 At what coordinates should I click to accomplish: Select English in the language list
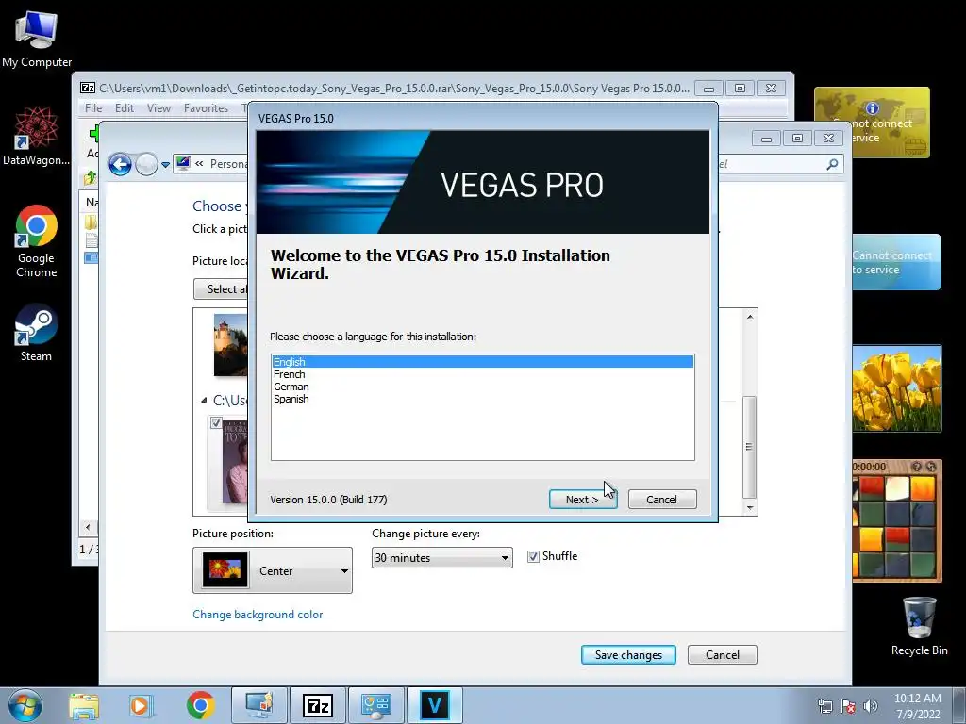[x=482, y=361]
